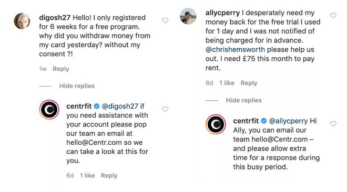347x192 pixels.
Task: Reply to allycperry's comment
Action: 249,83
